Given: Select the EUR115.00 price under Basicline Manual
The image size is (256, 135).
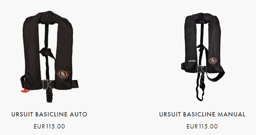Looking at the screenshot, I should click(202, 126).
